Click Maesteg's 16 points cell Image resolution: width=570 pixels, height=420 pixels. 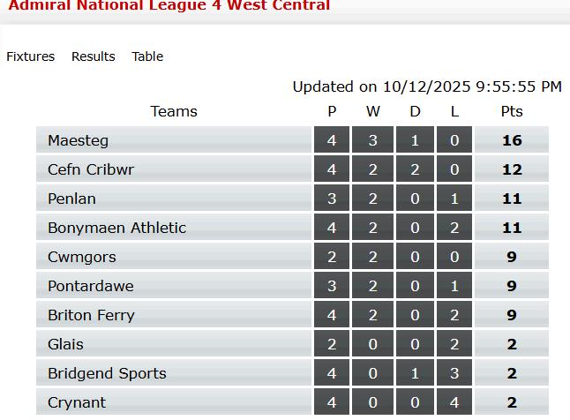click(x=512, y=139)
